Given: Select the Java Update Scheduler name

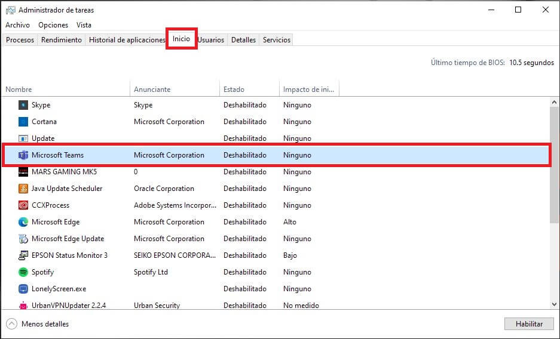Looking at the screenshot, I should (x=67, y=189).
